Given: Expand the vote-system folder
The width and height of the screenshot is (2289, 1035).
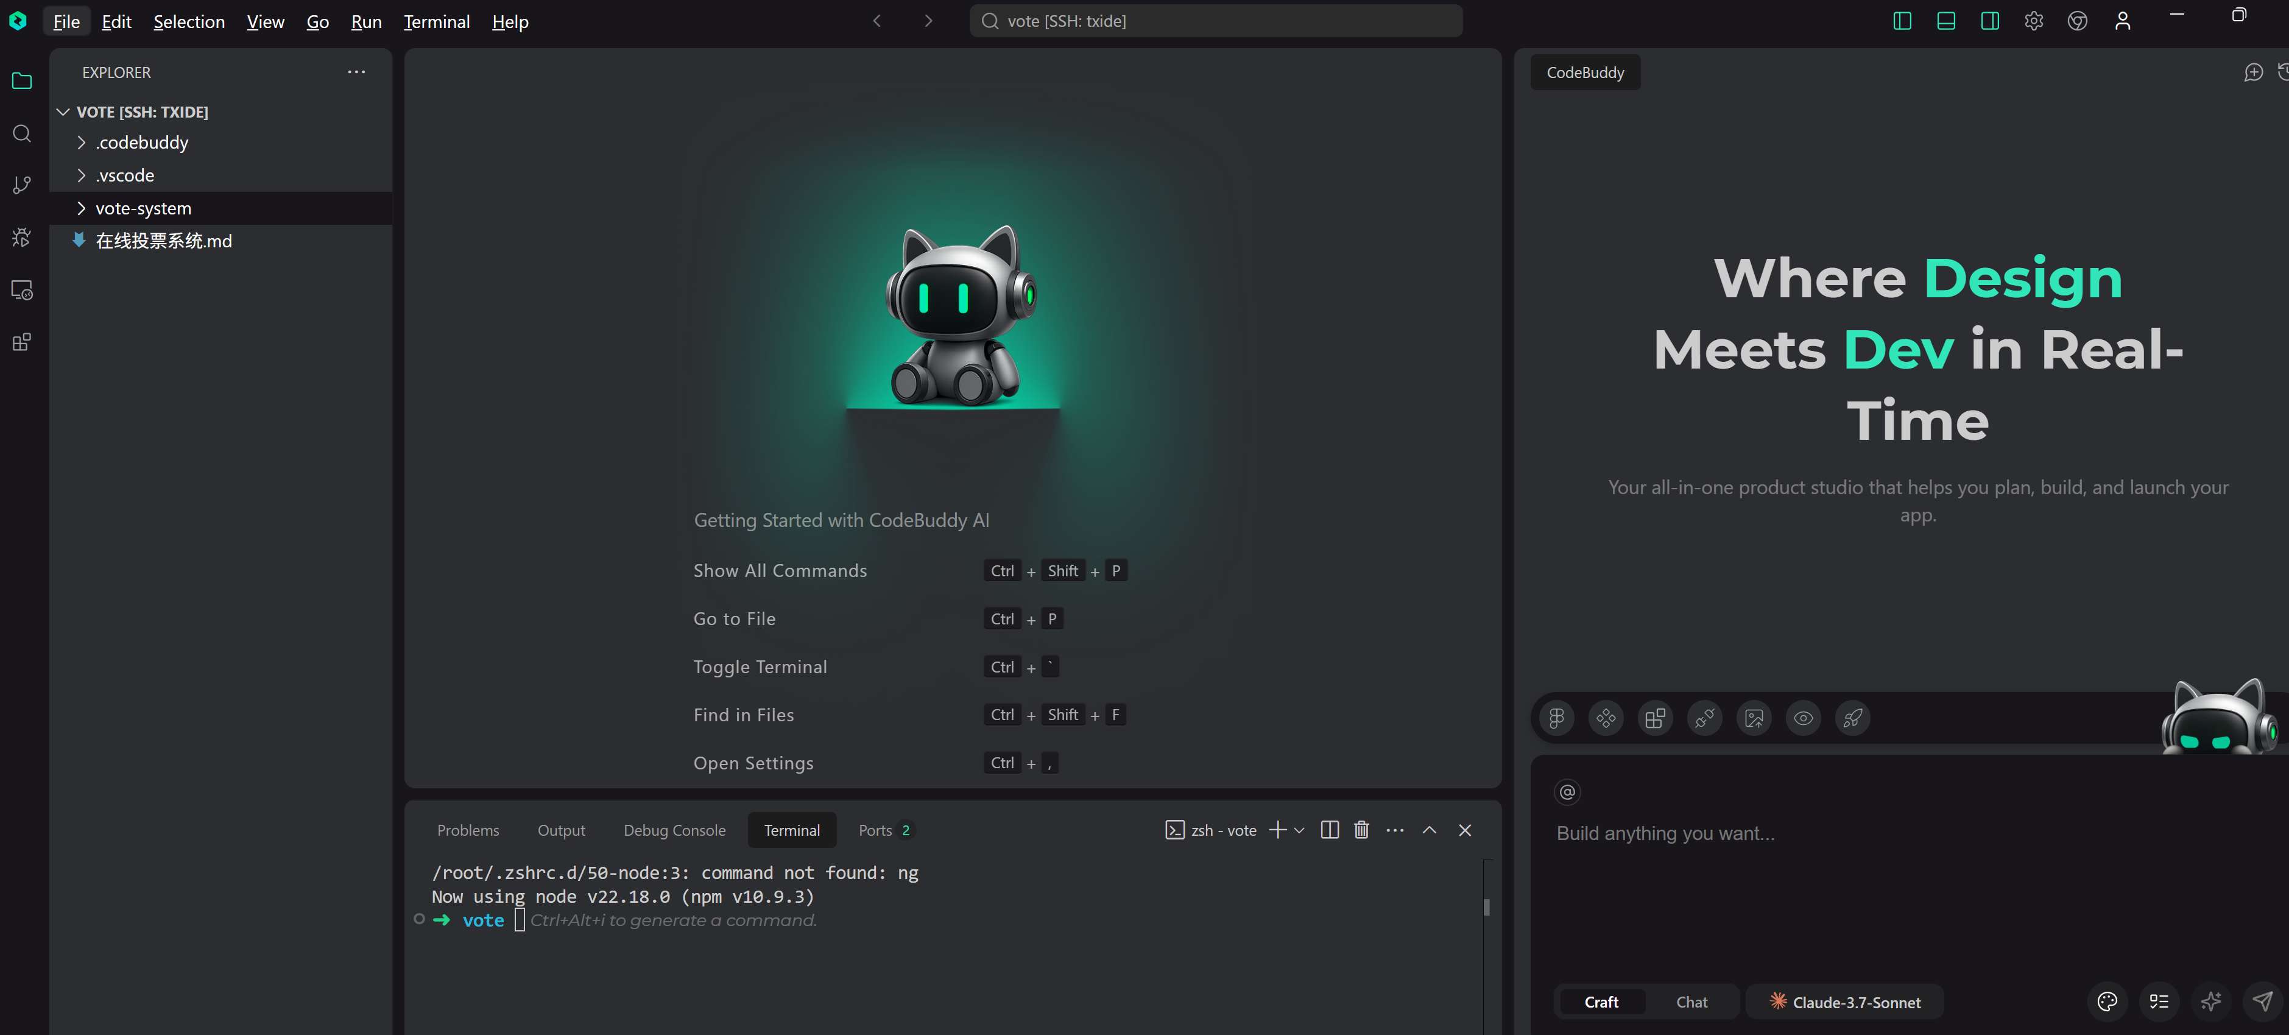Looking at the screenshot, I should click(81, 208).
